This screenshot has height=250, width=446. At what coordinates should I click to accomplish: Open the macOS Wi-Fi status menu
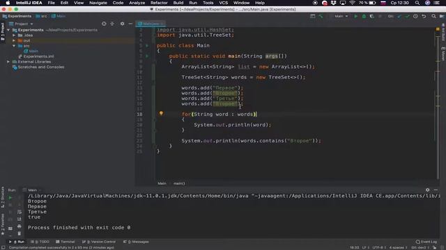tap(352, 3)
